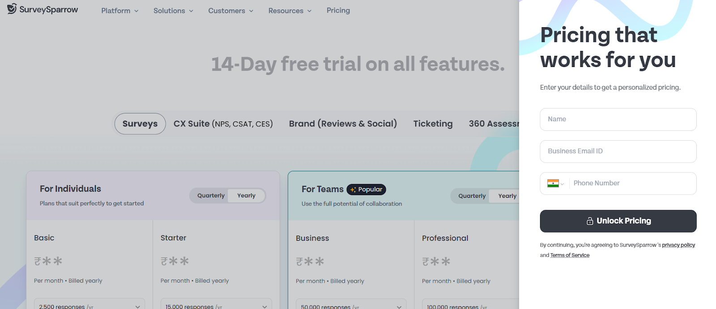Open the Terms of Service link
This screenshot has height=309, width=716.
pyautogui.click(x=570, y=255)
